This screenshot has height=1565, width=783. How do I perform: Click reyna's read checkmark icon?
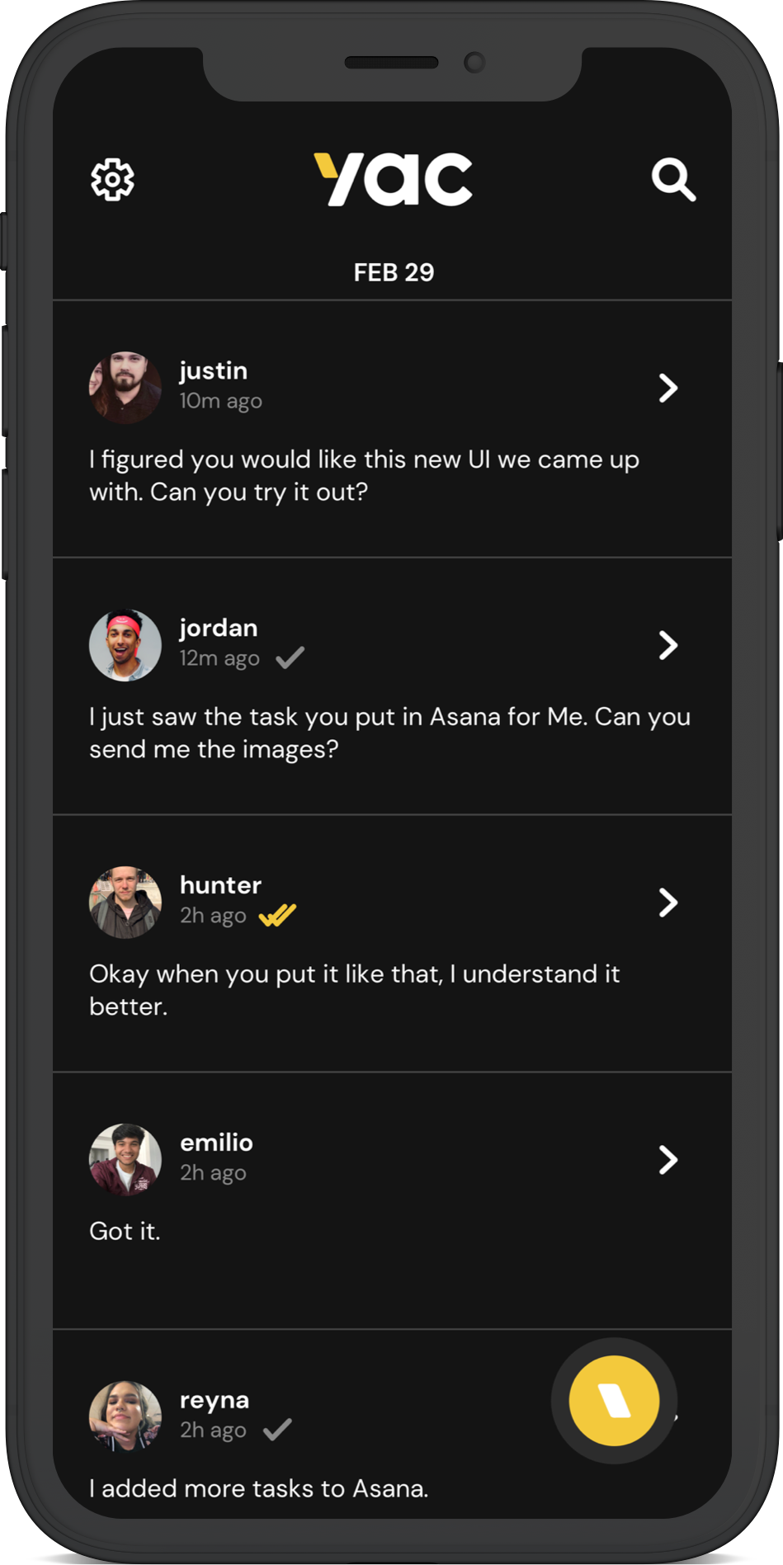pos(278,1429)
